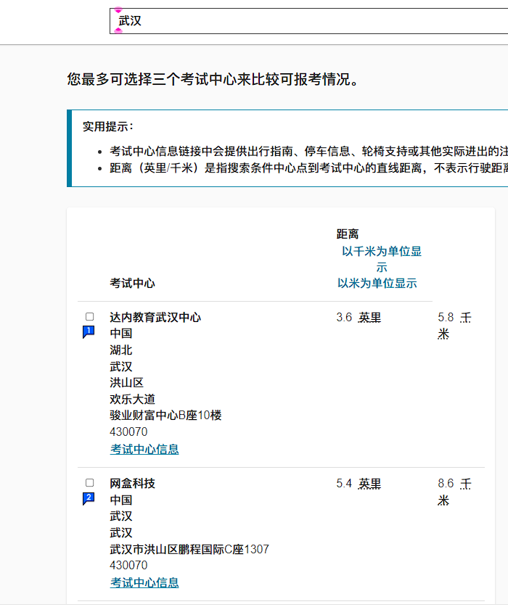Viewport: 508px width, 607px height.
Task: Click the upper pink text selection handle
Action: coord(118,9)
